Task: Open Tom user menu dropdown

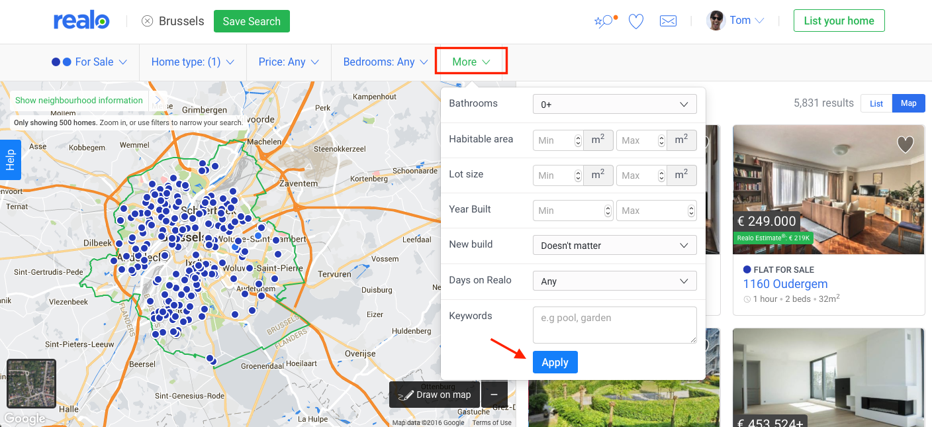Action: (747, 21)
